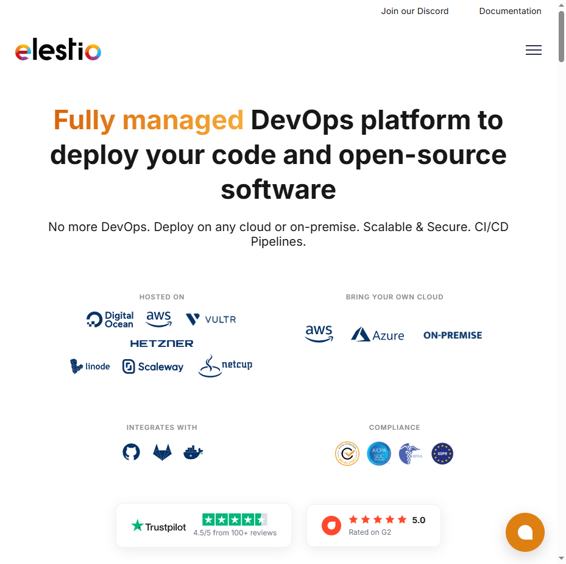Click the page vertical scrollbar
Viewport: 566px width, 564px height.
[x=561, y=37]
